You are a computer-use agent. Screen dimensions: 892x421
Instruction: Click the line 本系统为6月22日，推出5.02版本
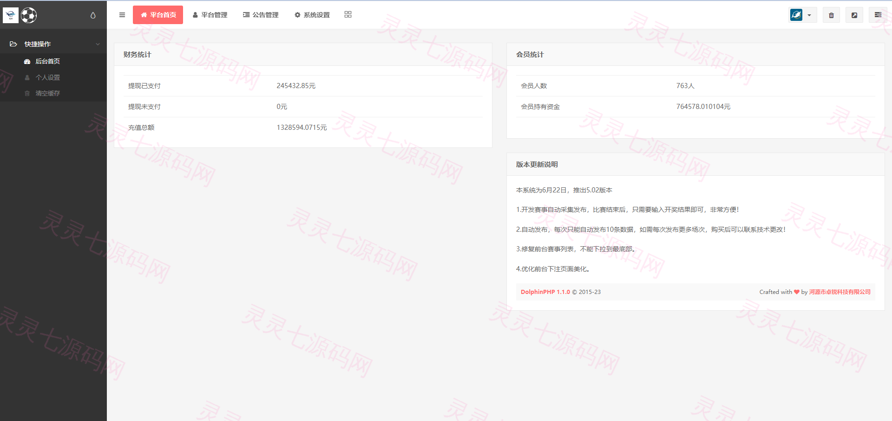coord(564,190)
